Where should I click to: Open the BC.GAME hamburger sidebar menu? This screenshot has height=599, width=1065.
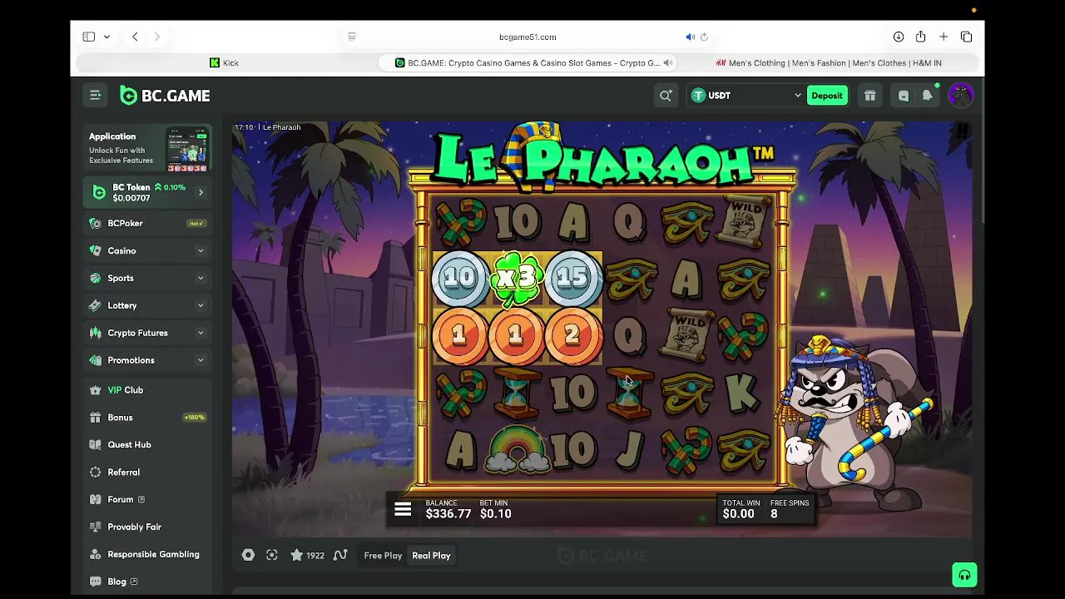(96, 96)
